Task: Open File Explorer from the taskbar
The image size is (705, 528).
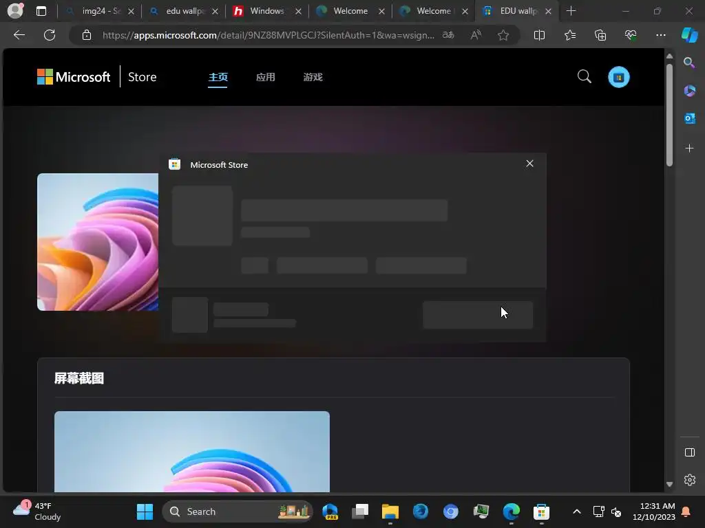Action: 390,511
